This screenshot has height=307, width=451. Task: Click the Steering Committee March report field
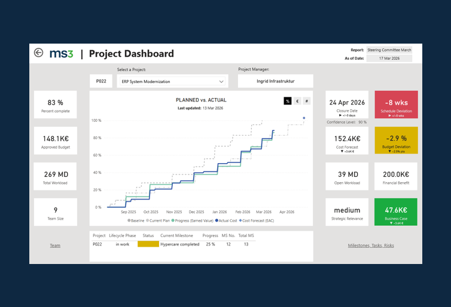click(389, 50)
